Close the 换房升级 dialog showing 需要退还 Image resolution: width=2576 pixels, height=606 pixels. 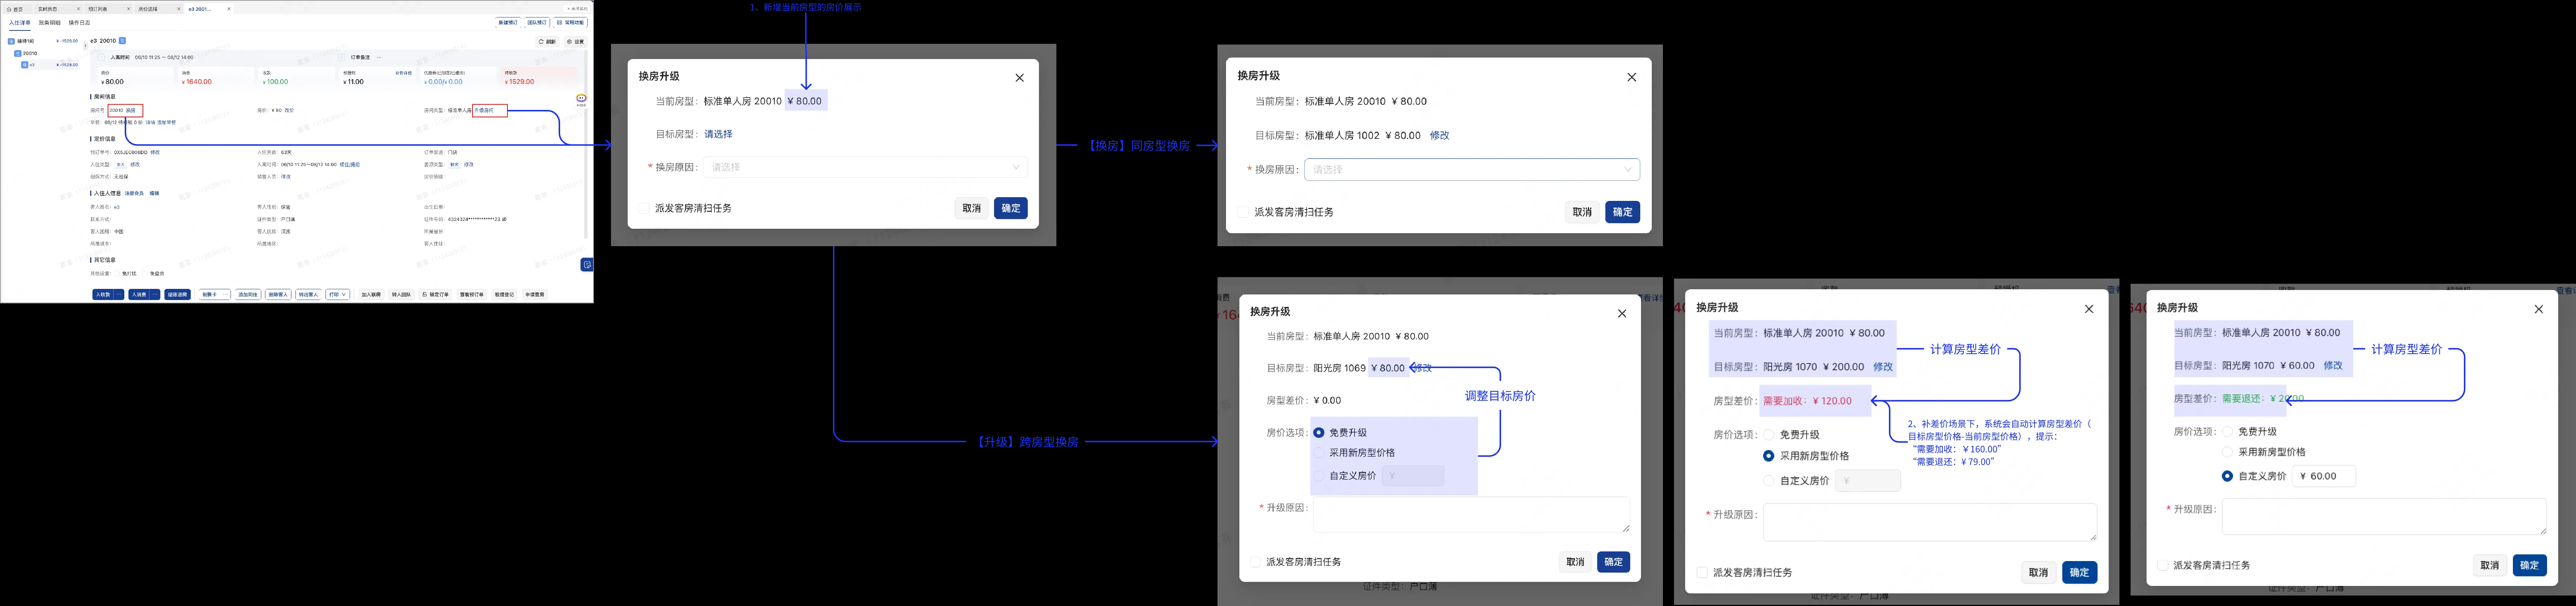(x=2538, y=309)
